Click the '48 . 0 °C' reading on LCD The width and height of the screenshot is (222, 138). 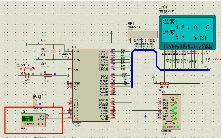192,27
